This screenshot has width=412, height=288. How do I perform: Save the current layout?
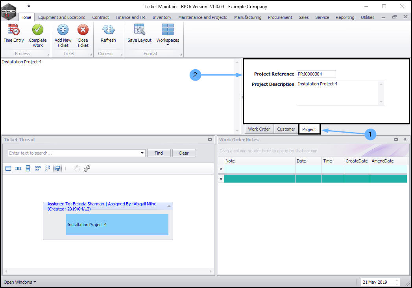point(139,33)
